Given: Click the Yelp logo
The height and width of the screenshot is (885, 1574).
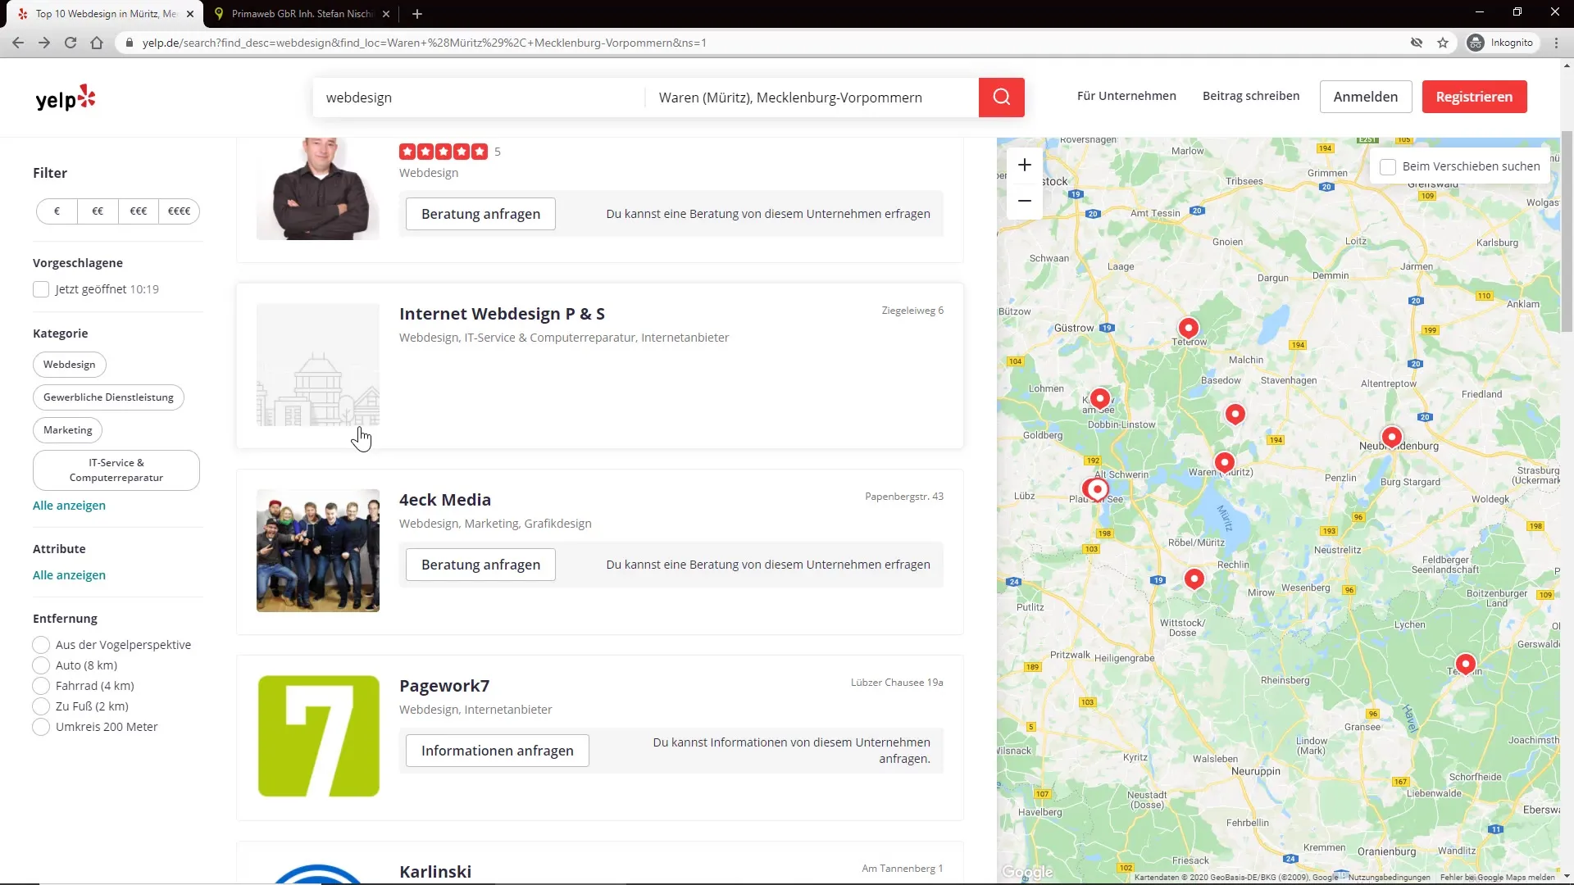Looking at the screenshot, I should pyautogui.click(x=66, y=98).
